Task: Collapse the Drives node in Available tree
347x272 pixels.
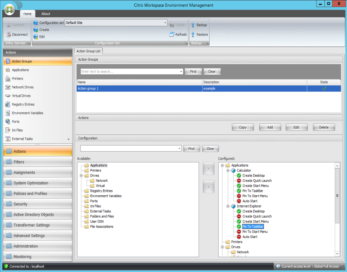Action: (x=81, y=176)
